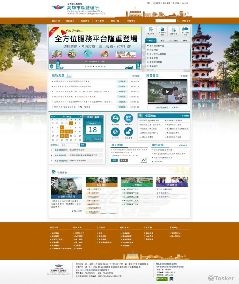Click the 相關連結 globe icon
Image resolution: width=239 pixels, height=284 pixels.
tap(140, 116)
